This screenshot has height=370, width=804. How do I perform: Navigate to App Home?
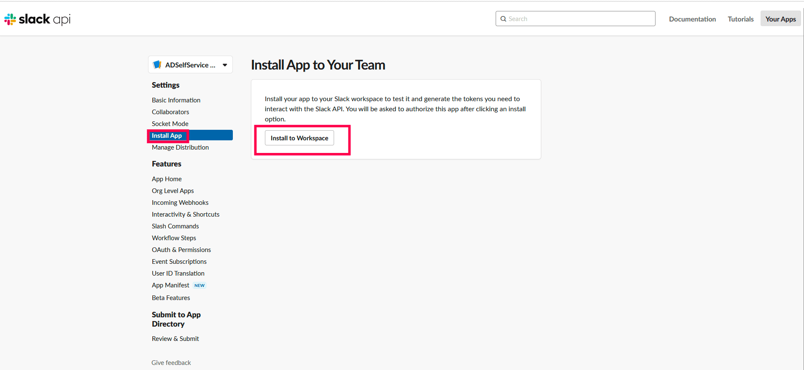pyautogui.click(x=167, y=179)
